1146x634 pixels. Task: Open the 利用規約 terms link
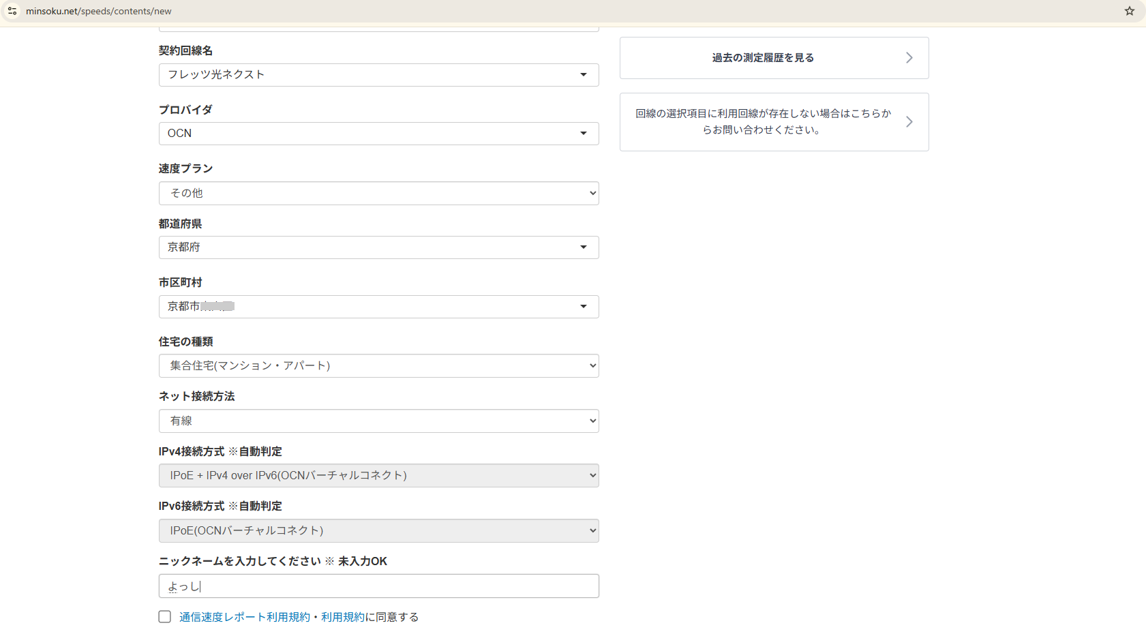tap(342, 617)
